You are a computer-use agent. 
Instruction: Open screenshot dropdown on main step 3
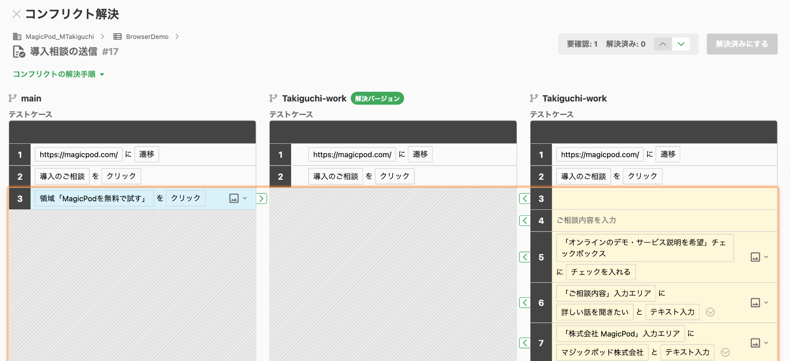pyautogui.click(x=238, y=198)
